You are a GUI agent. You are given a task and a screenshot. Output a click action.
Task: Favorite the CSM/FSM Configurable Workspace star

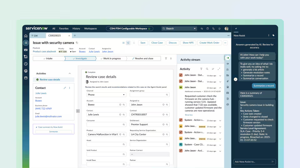pos(149,29)
